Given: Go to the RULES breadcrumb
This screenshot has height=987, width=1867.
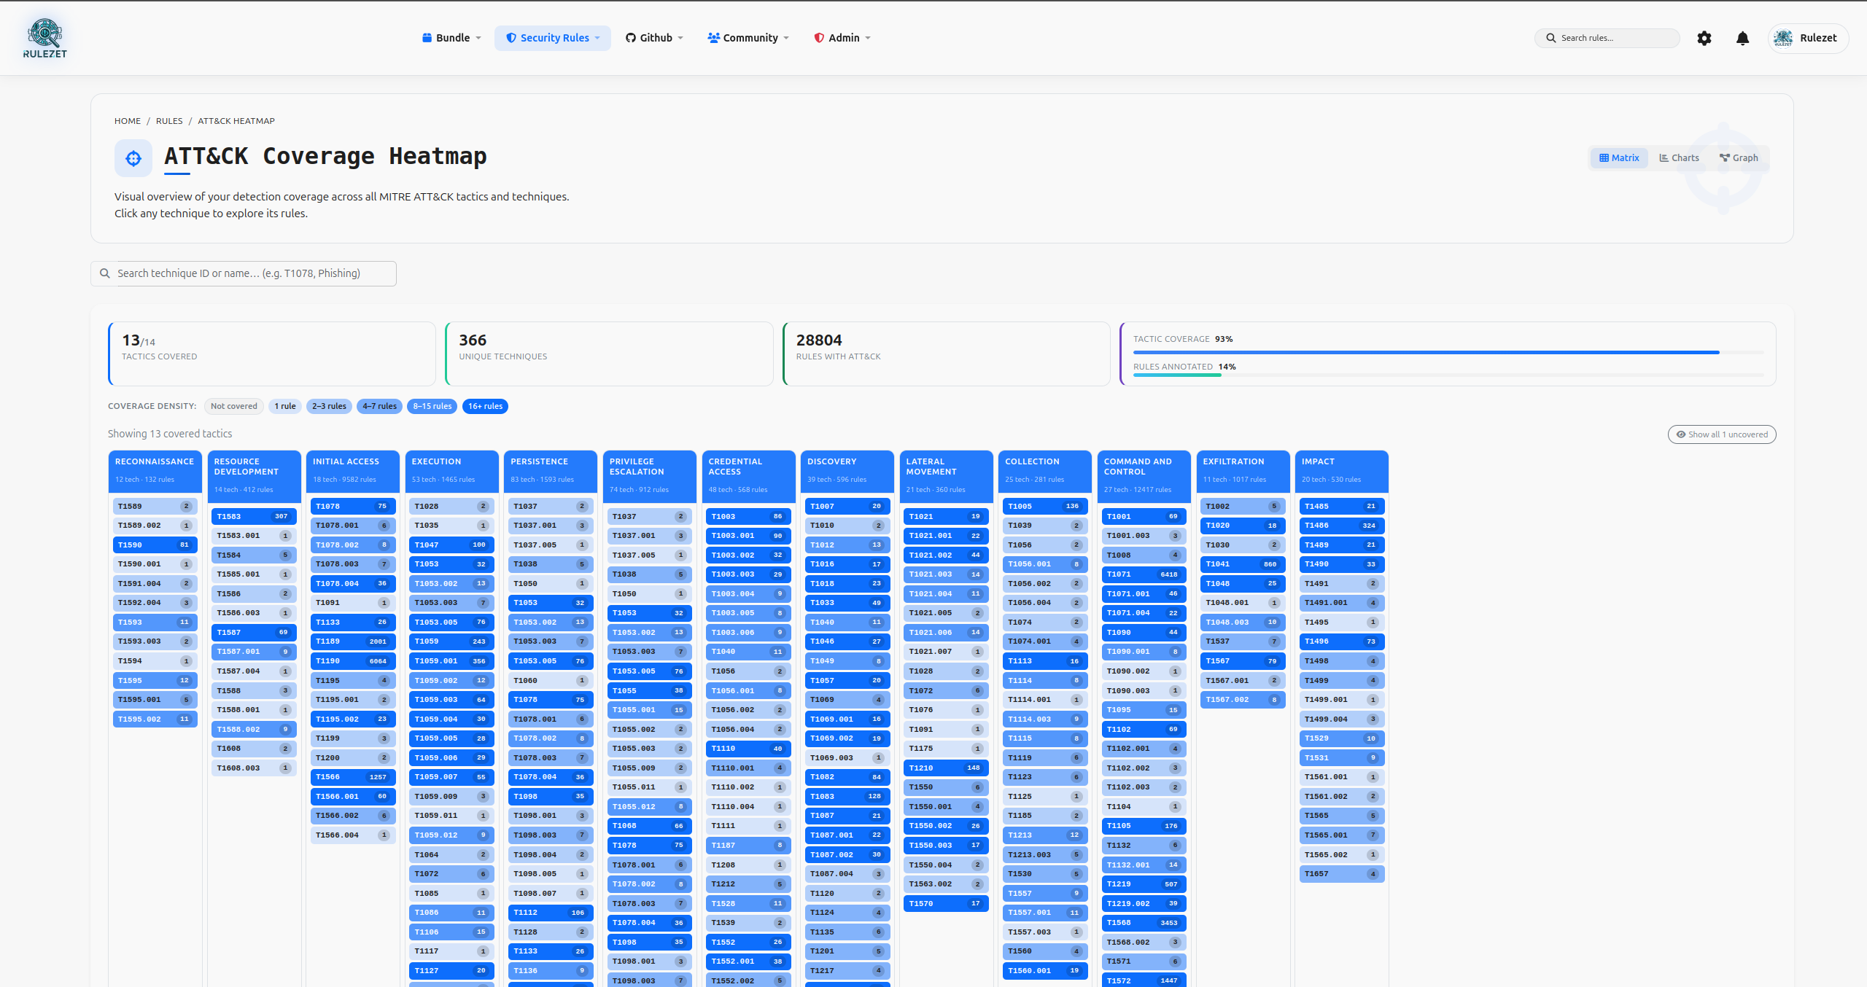Looking at the screenshot, I should pyautogui.click(x=169, y=121).
